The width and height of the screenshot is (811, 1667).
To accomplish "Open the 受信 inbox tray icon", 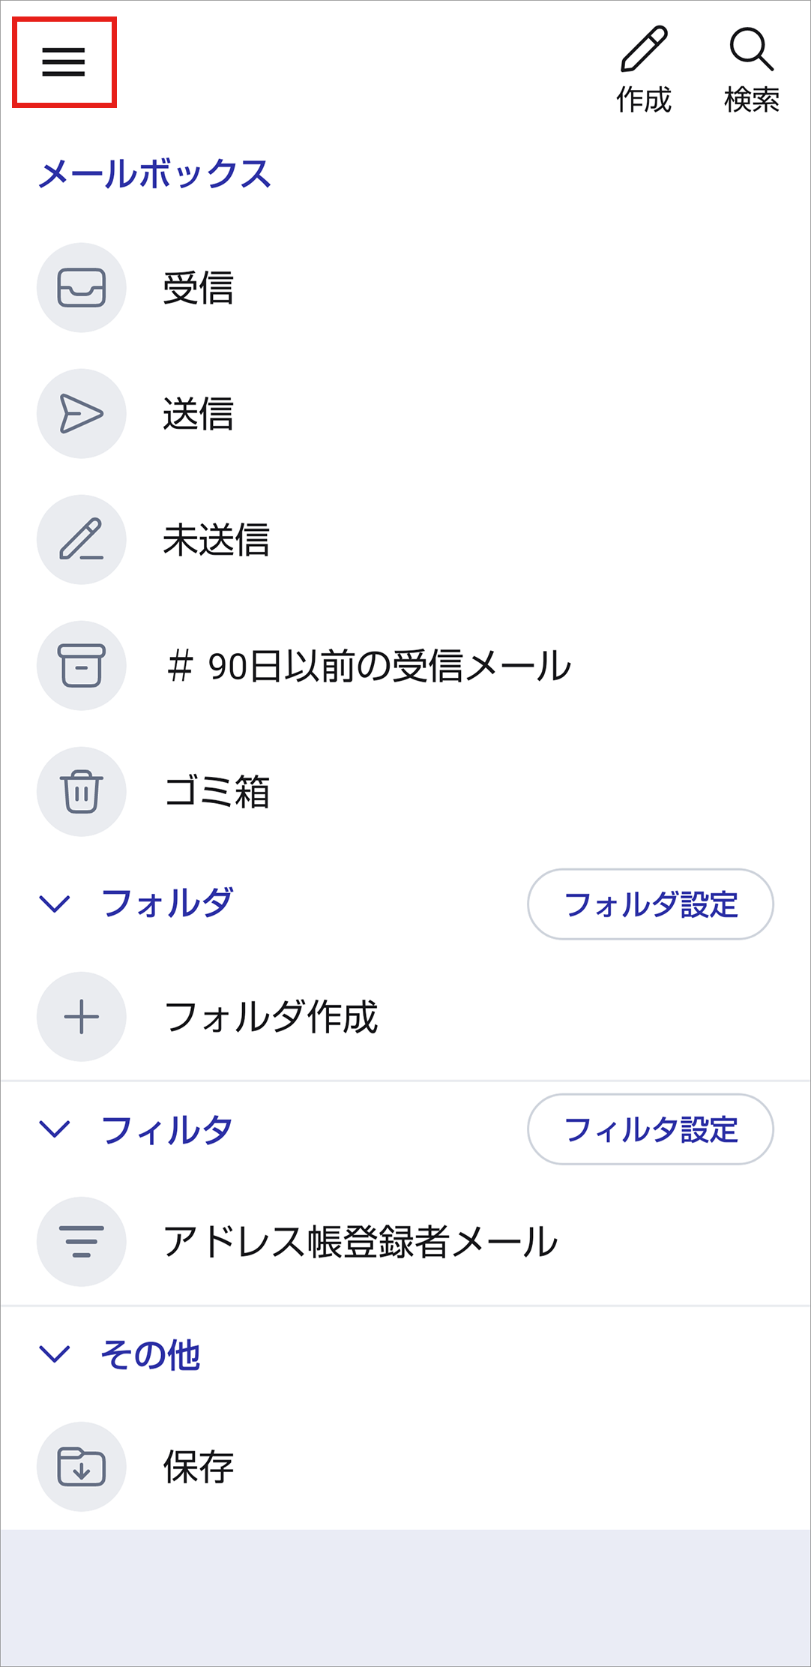I will click(82, 288).
